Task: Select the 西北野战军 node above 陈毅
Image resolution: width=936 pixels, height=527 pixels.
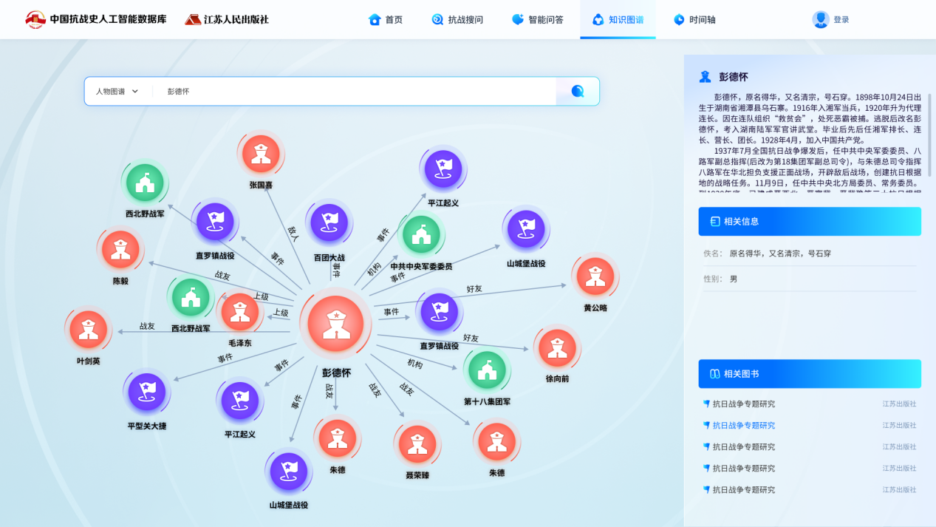Action: [x=145, y=183]
